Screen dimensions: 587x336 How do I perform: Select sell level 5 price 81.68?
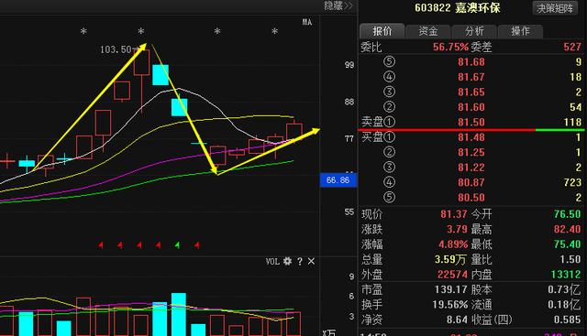coord(471,62)
